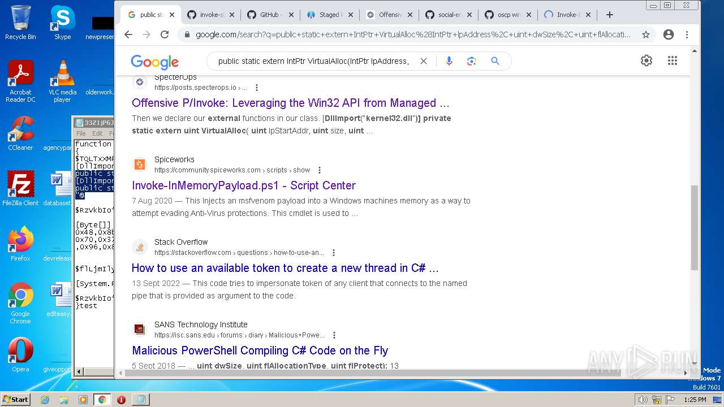This screenshot has height=407, width=724.
Task: Open Windows Explorer from the taskbar
Action: pos(64,400)
